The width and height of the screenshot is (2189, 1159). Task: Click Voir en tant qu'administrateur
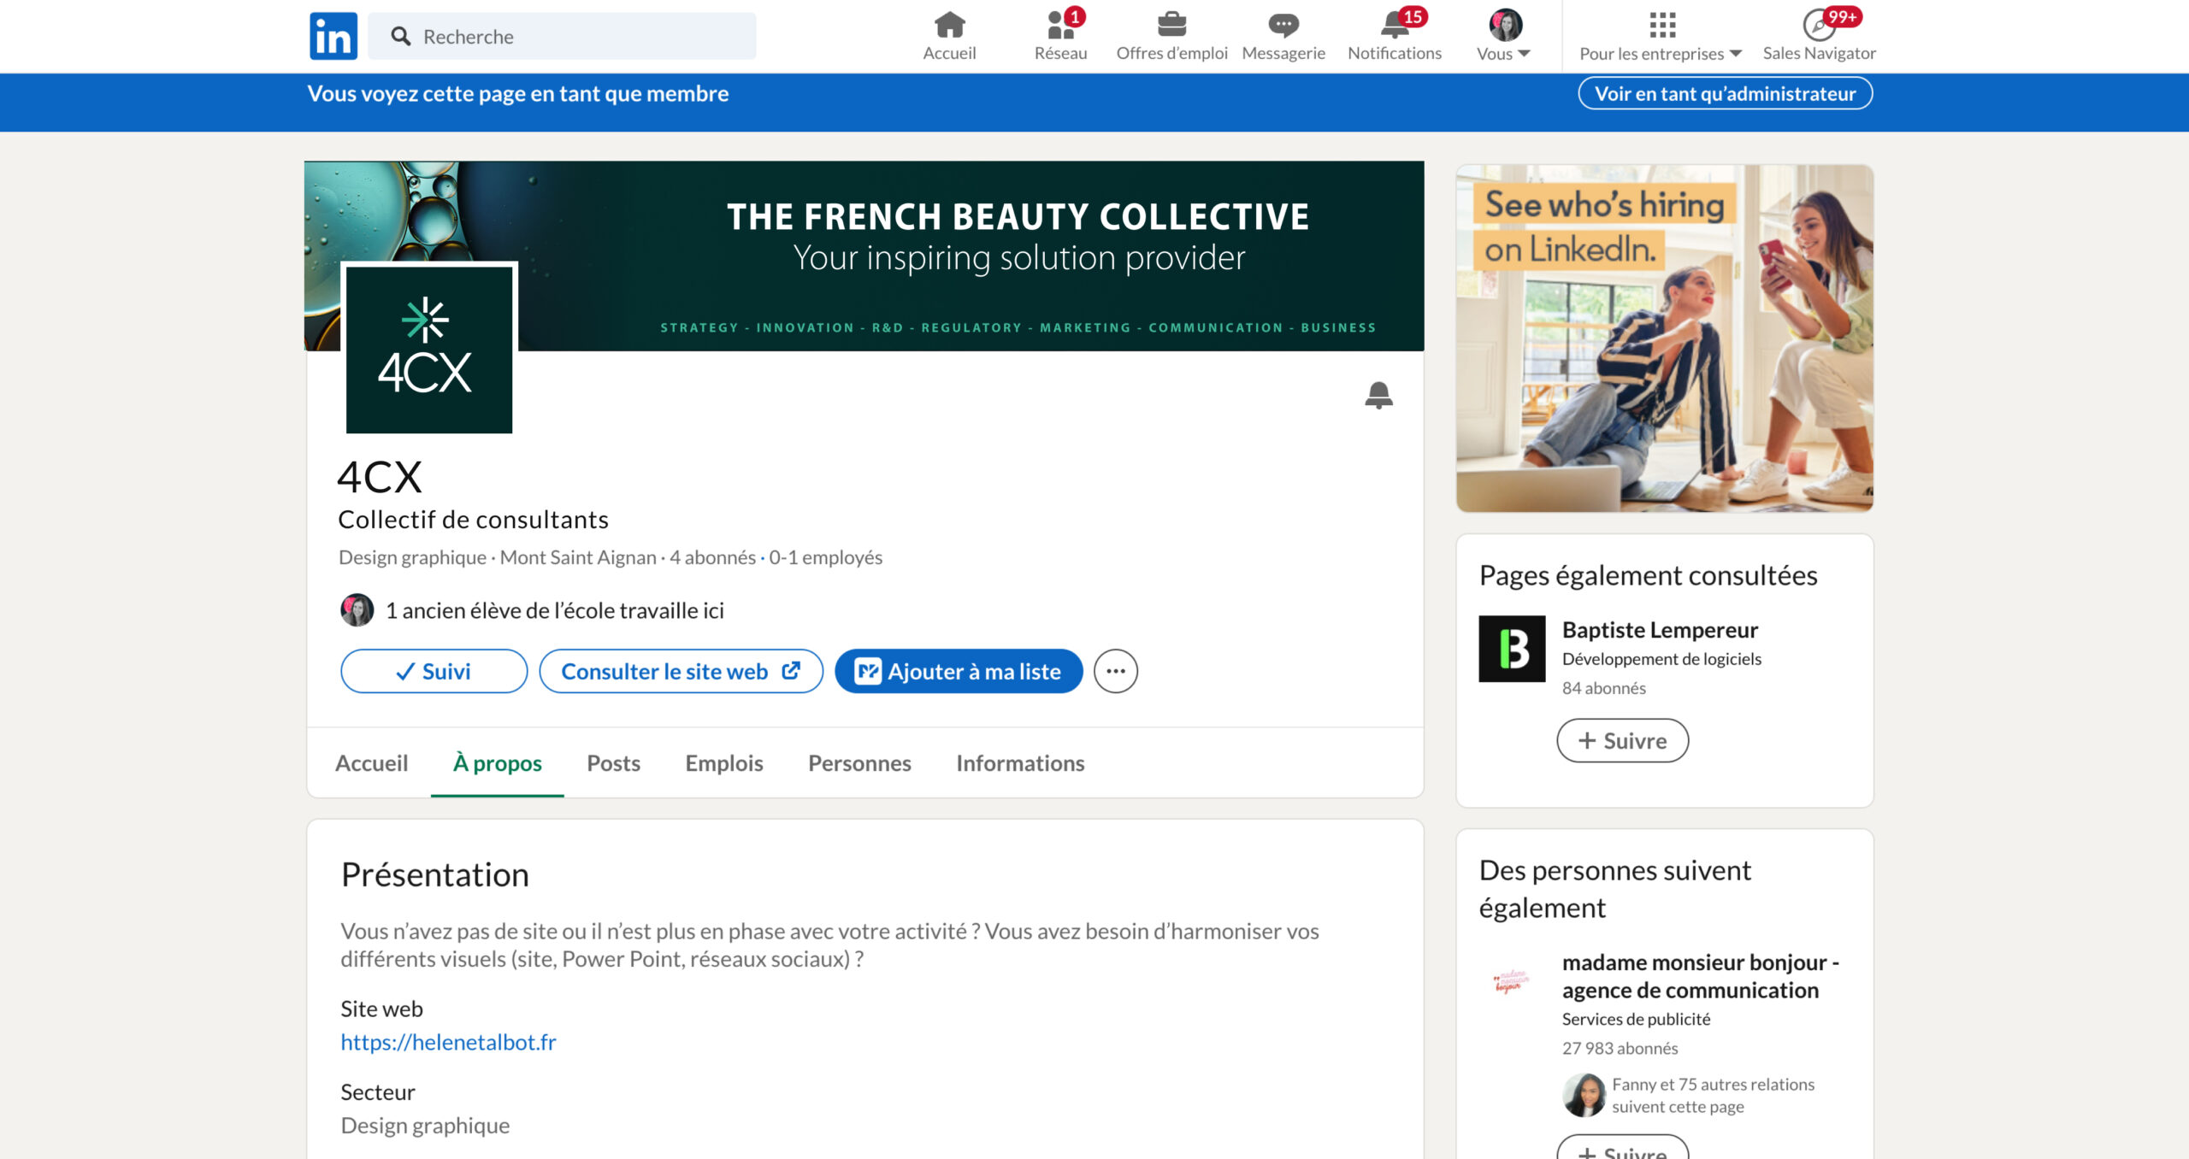click(x=1725, y=93)
